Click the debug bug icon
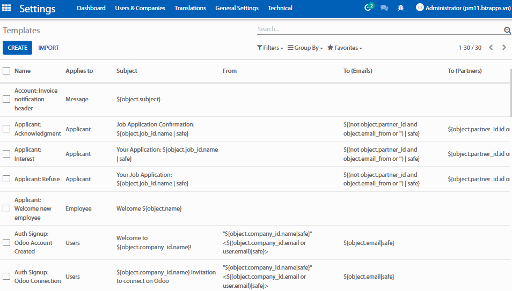 400,8
